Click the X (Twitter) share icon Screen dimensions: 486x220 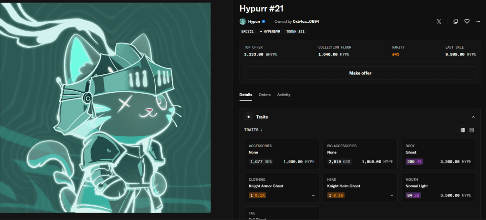tap(439, 21)
